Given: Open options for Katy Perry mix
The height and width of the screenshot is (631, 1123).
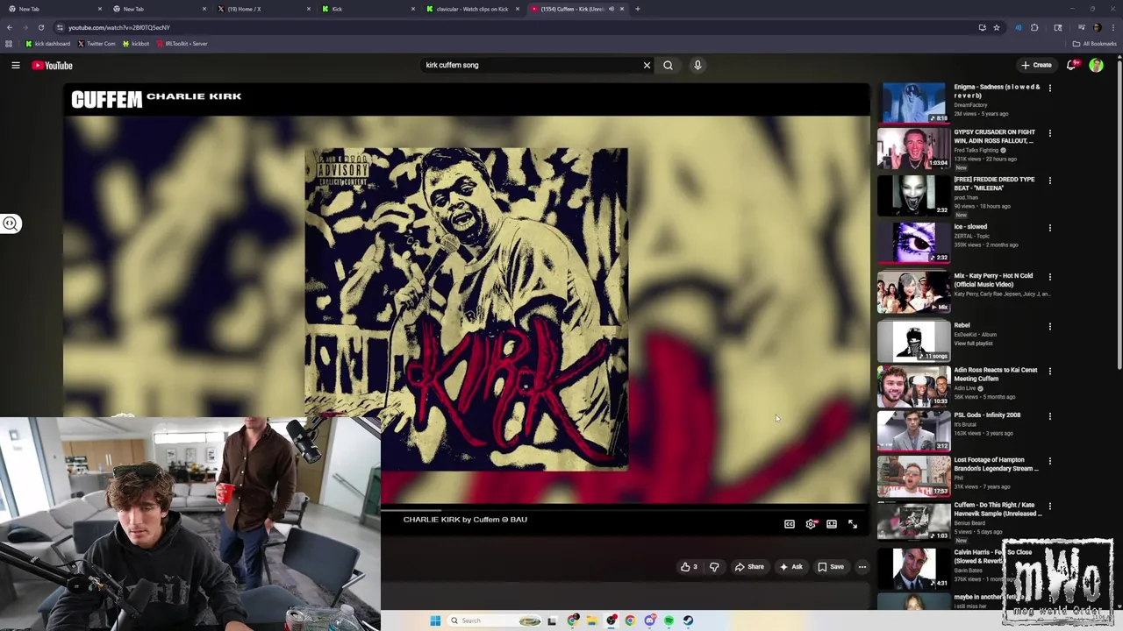Looking at the screenshot, I should point(1050,277).
